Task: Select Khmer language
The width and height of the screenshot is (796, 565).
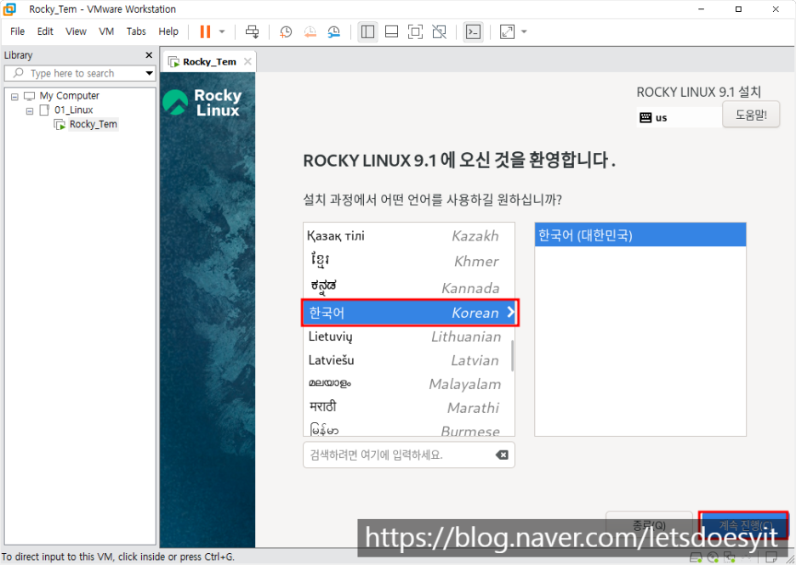Action: pyautogui.click(x=409, y=261)
